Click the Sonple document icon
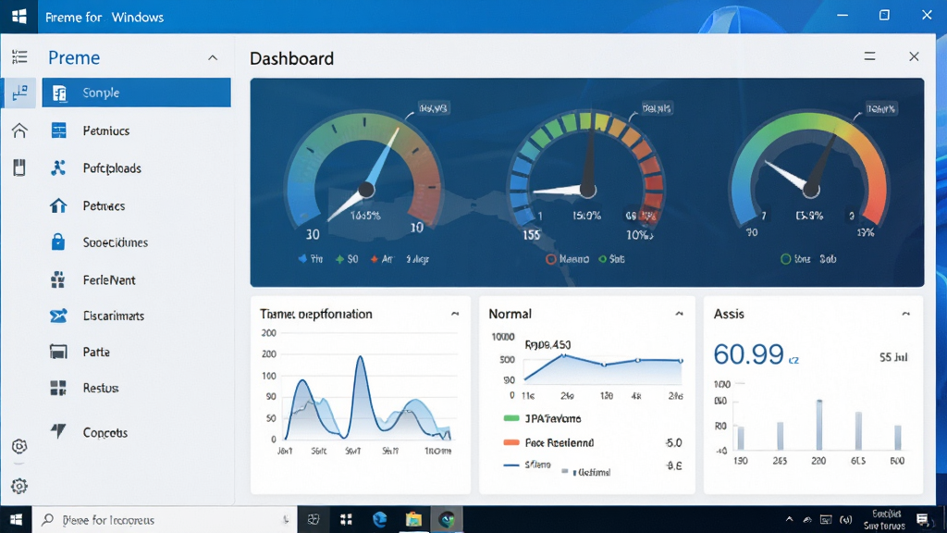This screenshot has width=947, height=533. (x=58, y=93)
